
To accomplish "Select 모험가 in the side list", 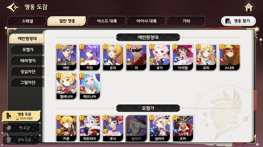I will [27, 50].
